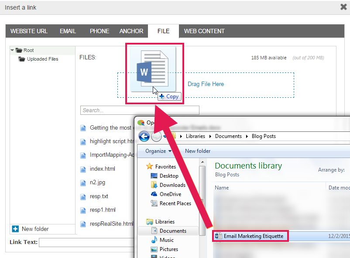
Task: Switch to the WEBSITE URL tab
Action: pos(29,31)
